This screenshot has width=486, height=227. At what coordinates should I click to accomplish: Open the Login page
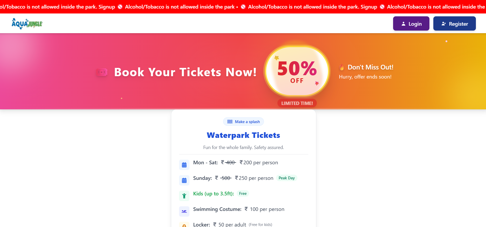pos(411,23)
